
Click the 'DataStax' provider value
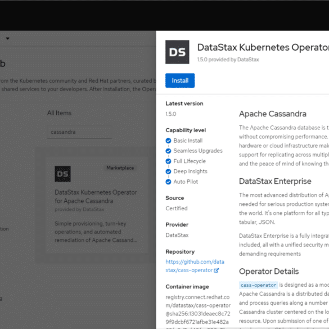point(177,235)
